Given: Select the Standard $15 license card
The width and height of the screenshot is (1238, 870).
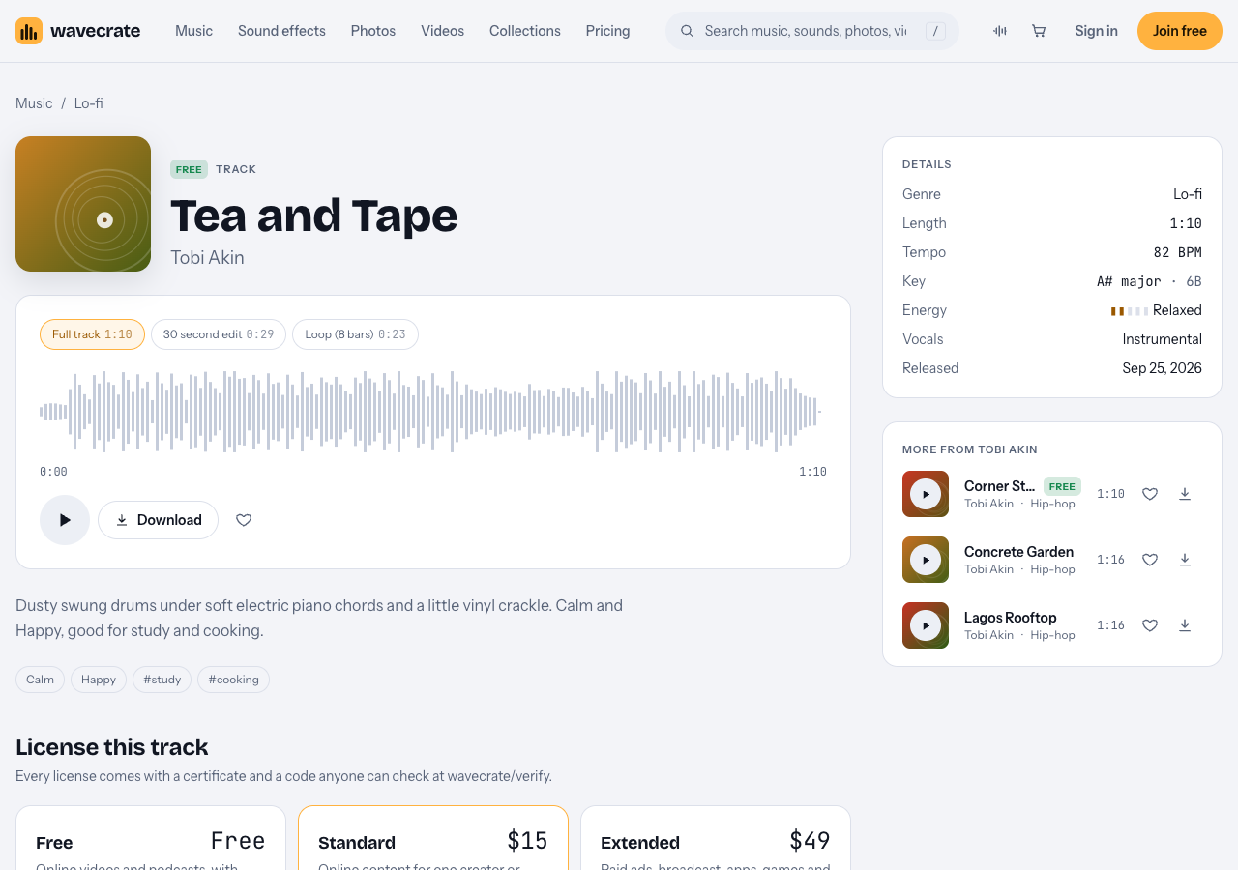Looking at the screenshot, I should 433,838.
